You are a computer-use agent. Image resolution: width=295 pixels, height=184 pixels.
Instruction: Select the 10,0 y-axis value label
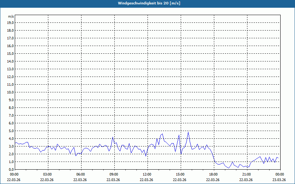click(11, 92)
